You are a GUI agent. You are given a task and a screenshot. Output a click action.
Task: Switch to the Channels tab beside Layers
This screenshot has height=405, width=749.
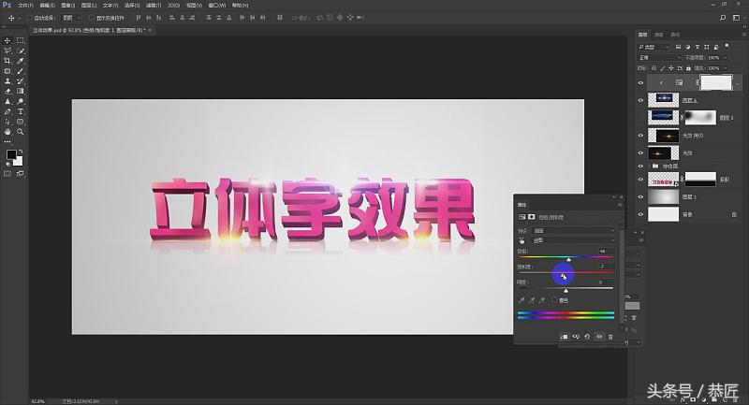(x=659, y=35)
